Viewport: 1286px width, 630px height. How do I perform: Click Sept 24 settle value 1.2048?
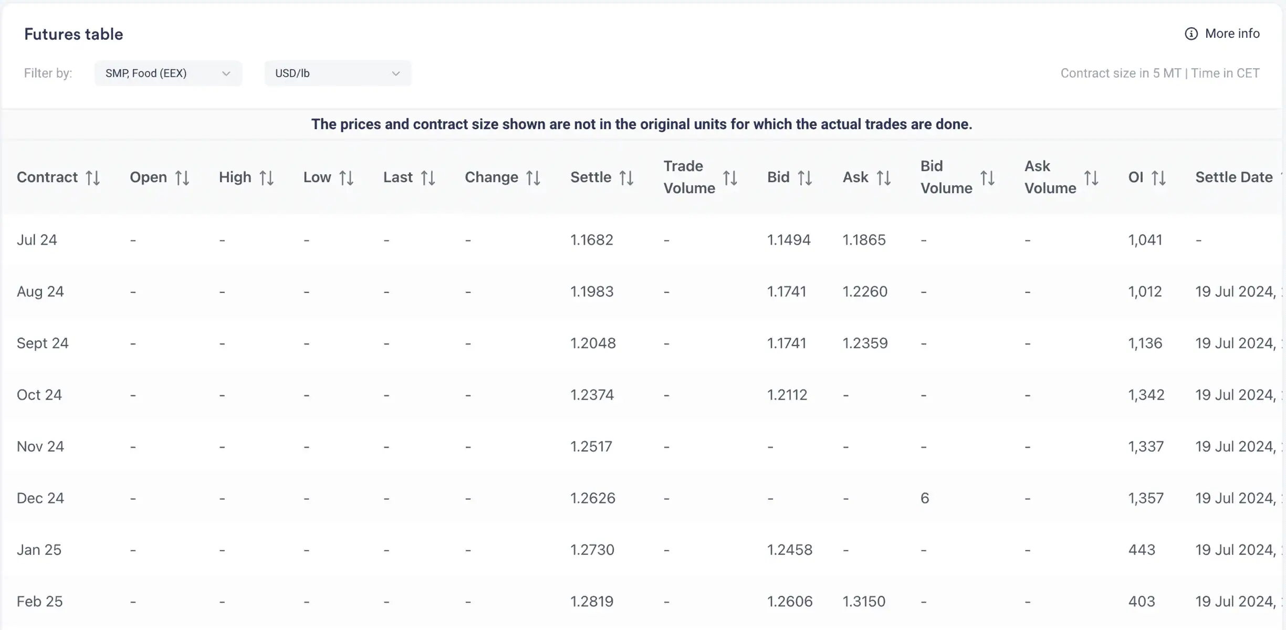point(593,343)
